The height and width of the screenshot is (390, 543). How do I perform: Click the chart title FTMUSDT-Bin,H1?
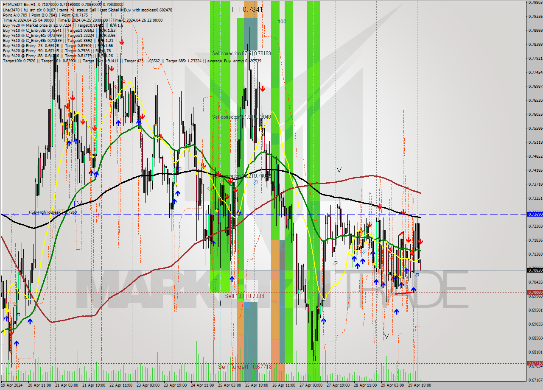tap(20, 4)
